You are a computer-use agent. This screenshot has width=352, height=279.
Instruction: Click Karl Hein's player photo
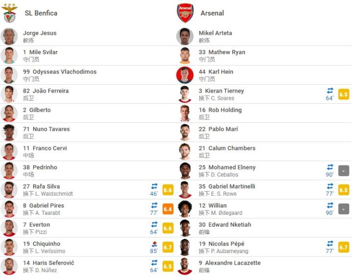click(185, 75)
